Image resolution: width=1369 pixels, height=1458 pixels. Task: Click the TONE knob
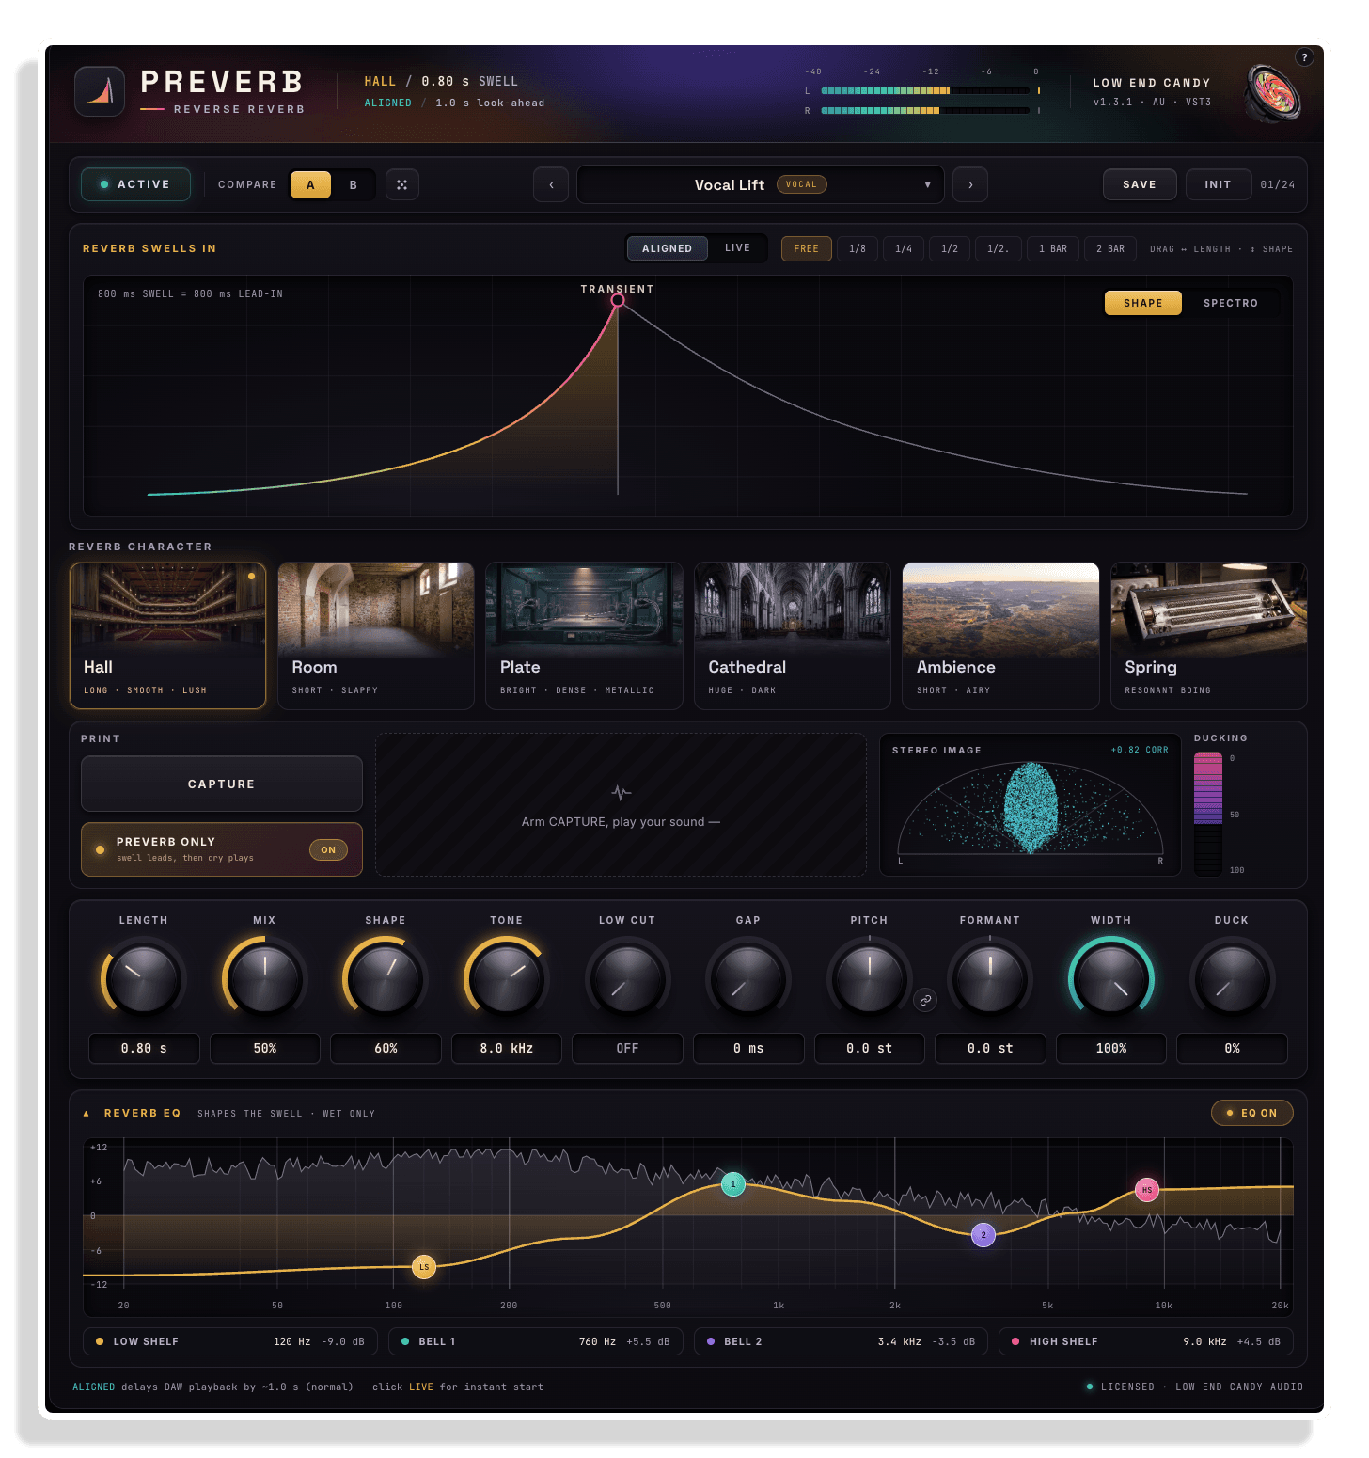(507, 979)
